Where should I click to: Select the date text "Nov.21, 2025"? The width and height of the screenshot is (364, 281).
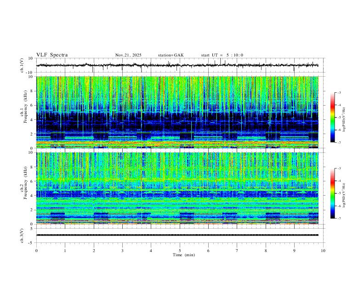click(x=128, y=55)
